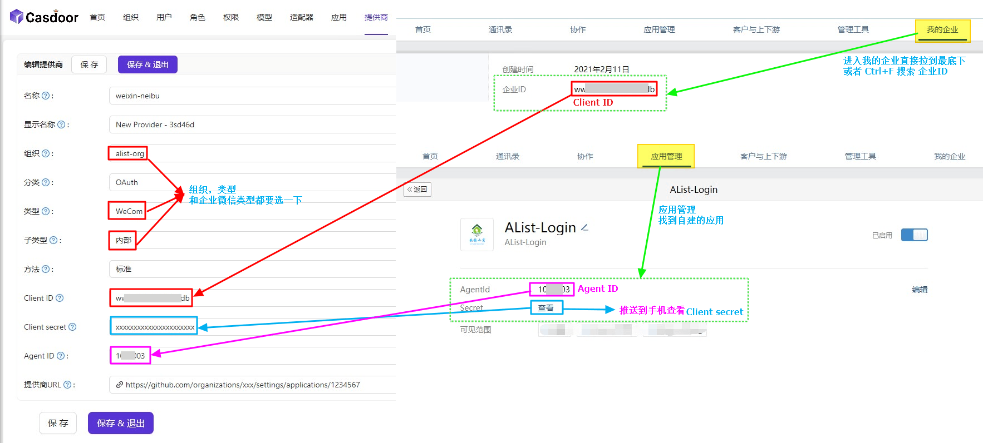The width and height of the screenshot is (983, 443).
Task: Click pencil edit icon beside AList-Login title
Action: tap(584, 227)
